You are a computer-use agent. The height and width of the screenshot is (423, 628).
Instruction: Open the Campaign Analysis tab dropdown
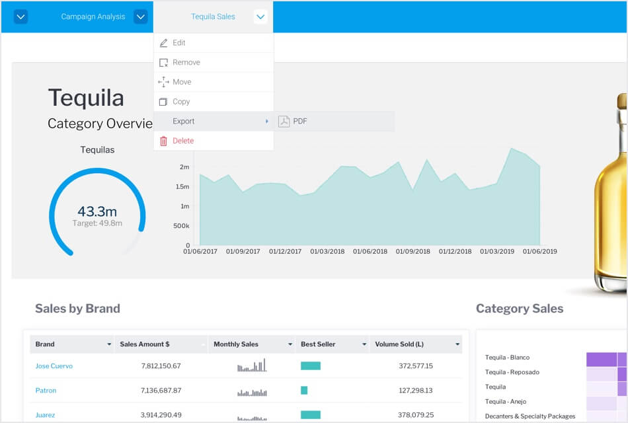(x=140, y=17)
